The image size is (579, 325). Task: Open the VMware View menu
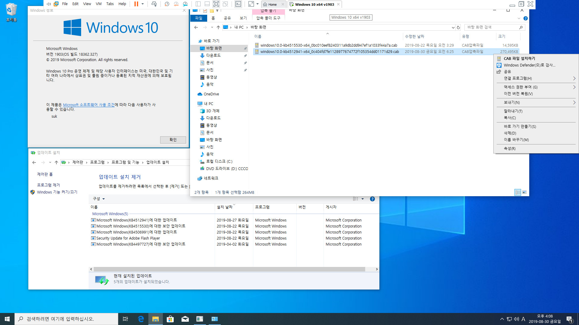pos(87,4)
